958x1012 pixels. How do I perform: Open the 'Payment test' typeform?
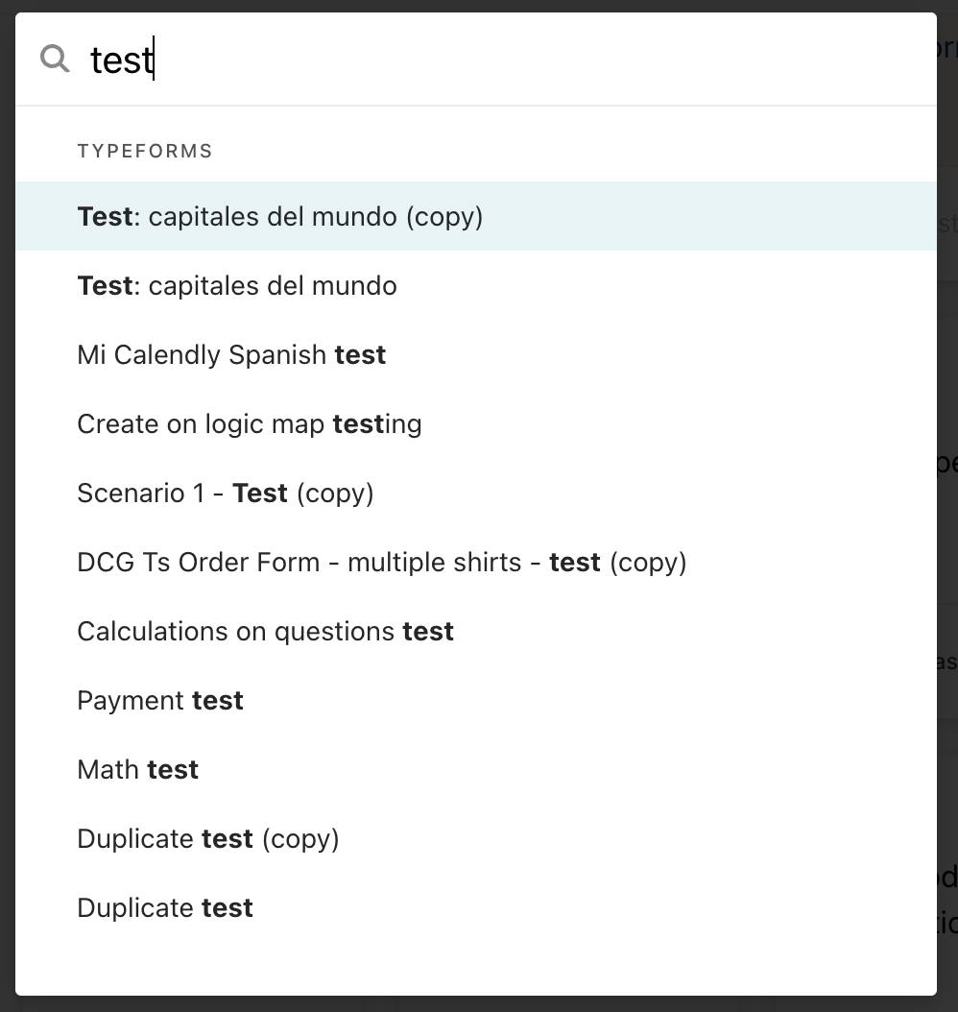pyautogui.click(x=476, y=700)
